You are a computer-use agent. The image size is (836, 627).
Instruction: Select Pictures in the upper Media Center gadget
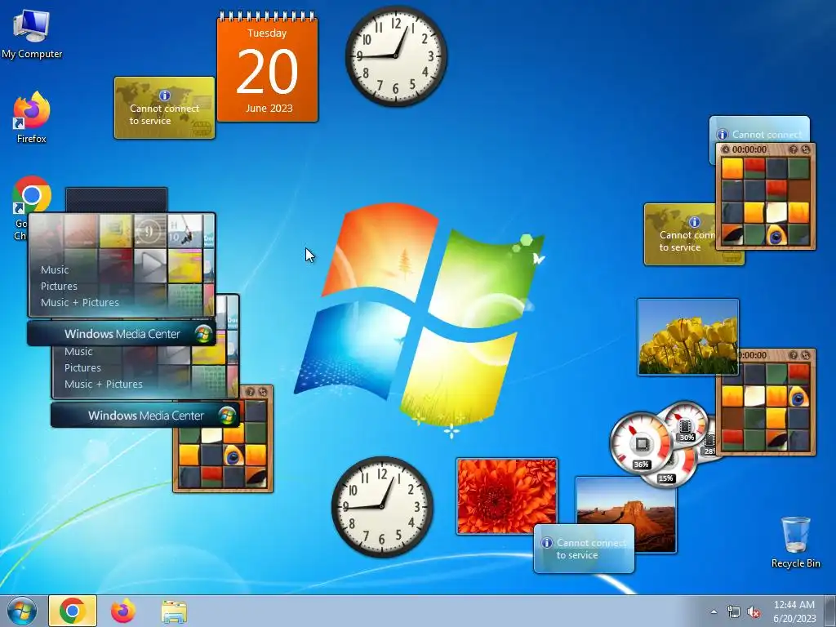point(59,287)
